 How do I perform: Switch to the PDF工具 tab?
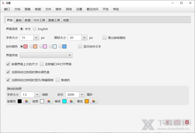[x=39, y=20]
